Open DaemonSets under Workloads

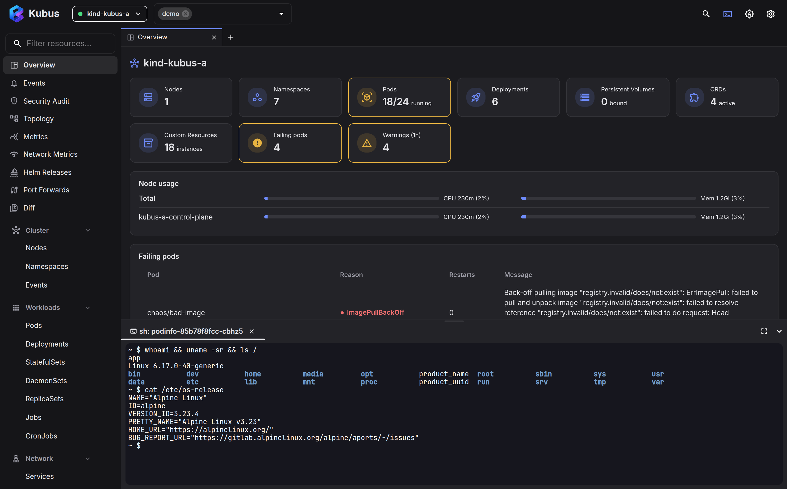click(46, 381)
